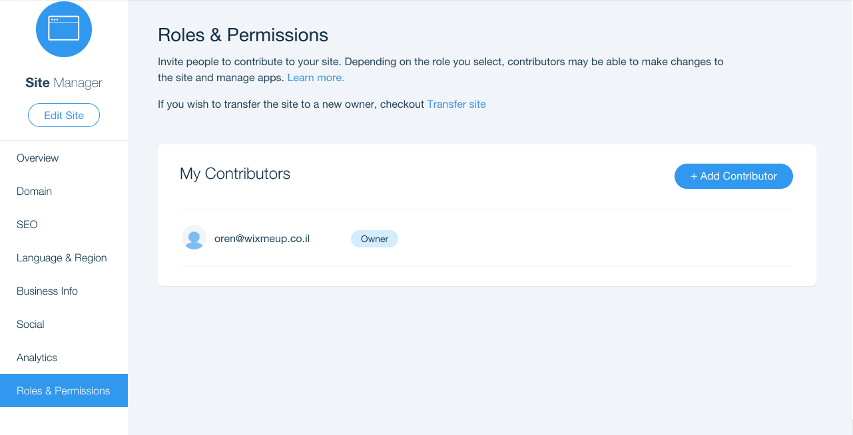Click the contributor avatar icon next to oren@wixmeup.co.il
This screenshot has width=853, height=435.
194,237
